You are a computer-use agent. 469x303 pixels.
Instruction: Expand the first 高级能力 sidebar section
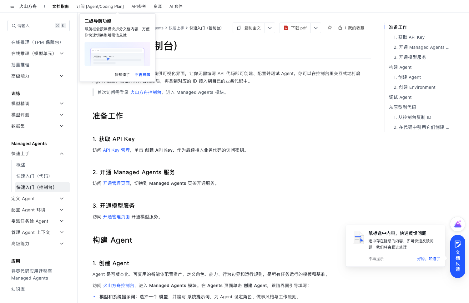62,76
